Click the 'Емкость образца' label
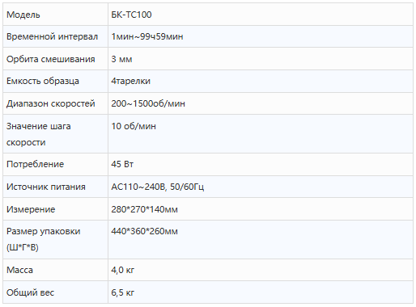This screenshot has height=307, width=416. [43, 81]
